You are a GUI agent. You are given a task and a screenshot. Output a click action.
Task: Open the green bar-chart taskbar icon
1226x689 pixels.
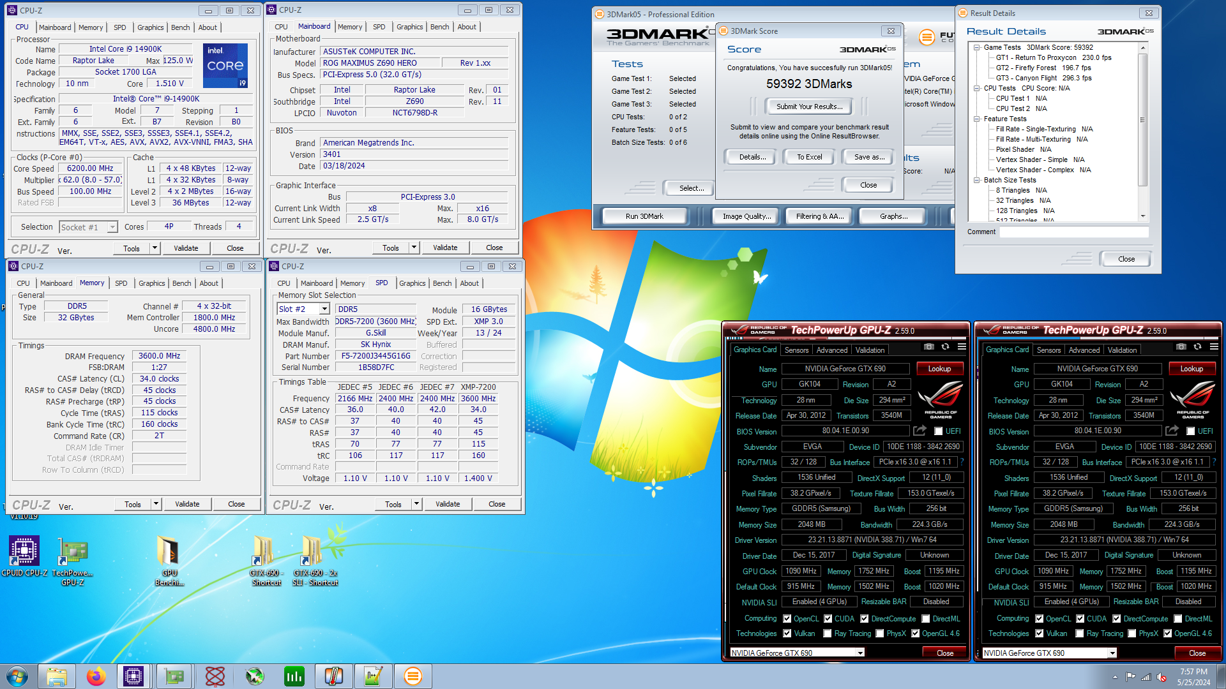click(294, 676)
